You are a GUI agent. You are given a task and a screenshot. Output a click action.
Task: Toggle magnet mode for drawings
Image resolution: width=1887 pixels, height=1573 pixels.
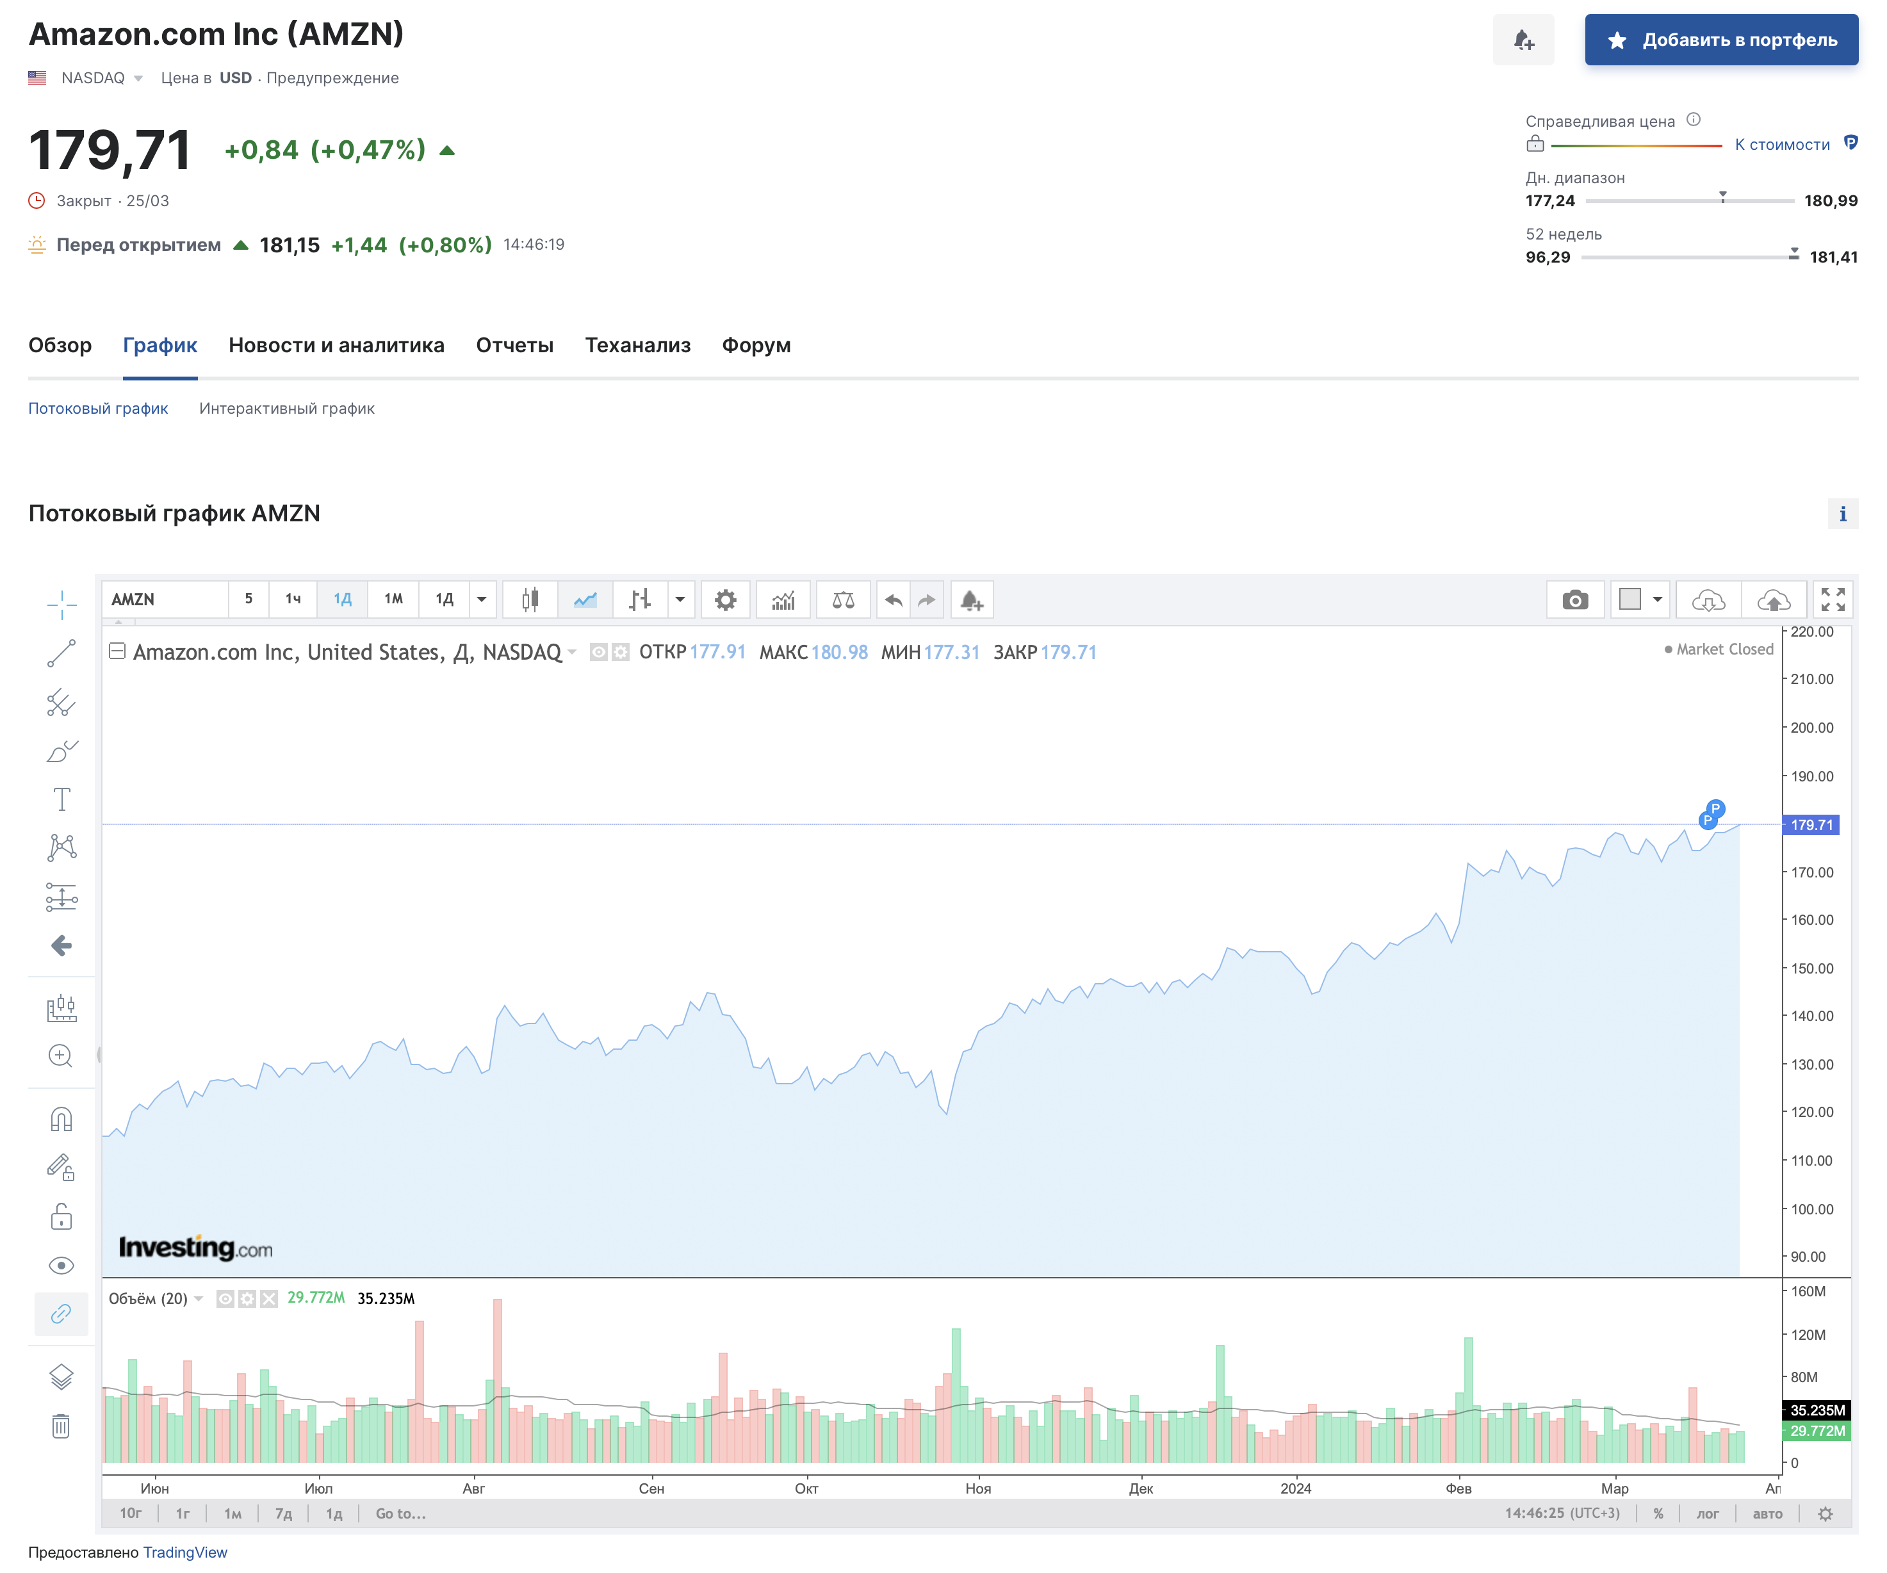[61, 1120]
